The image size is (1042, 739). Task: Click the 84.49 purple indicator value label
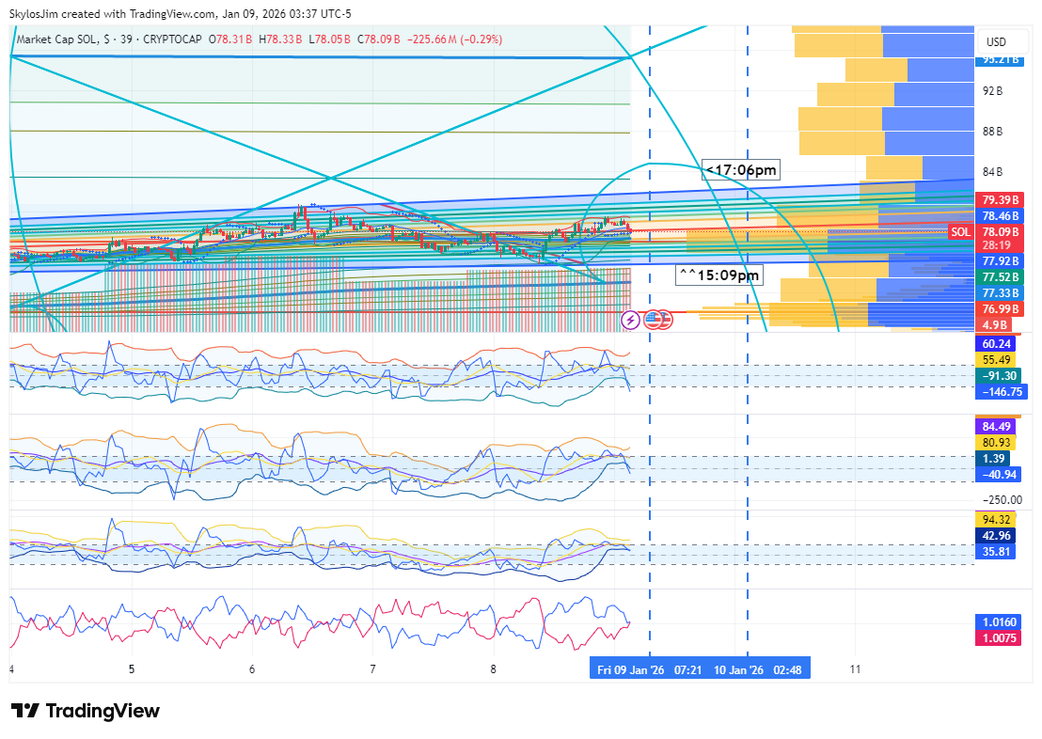click(x=996, y=426)
